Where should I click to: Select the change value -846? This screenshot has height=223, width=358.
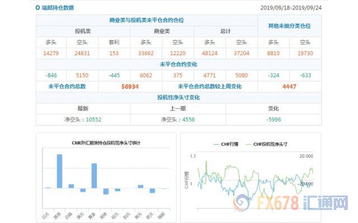point(51,75)
